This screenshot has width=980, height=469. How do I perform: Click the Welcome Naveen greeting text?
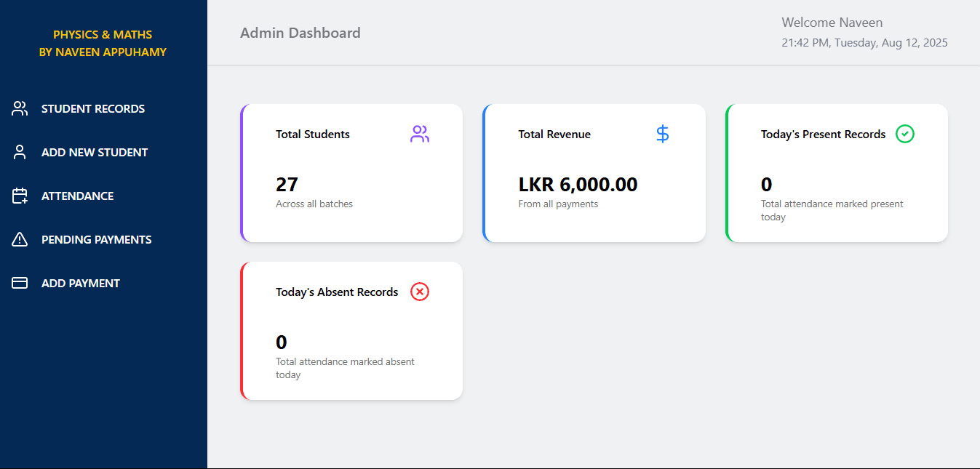832,23
